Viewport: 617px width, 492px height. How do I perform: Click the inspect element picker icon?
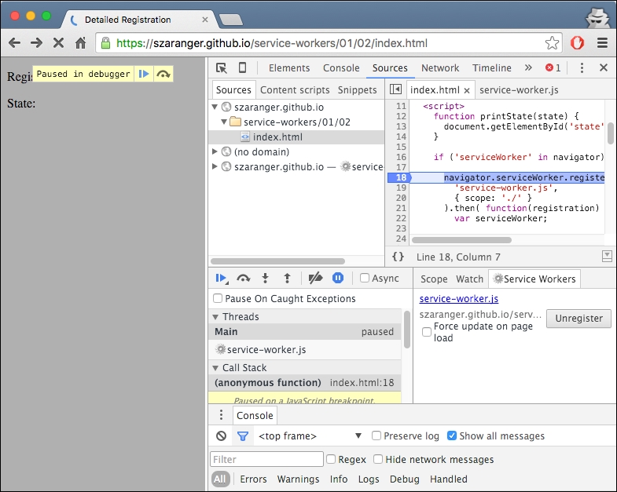click(x=222, y=68)
